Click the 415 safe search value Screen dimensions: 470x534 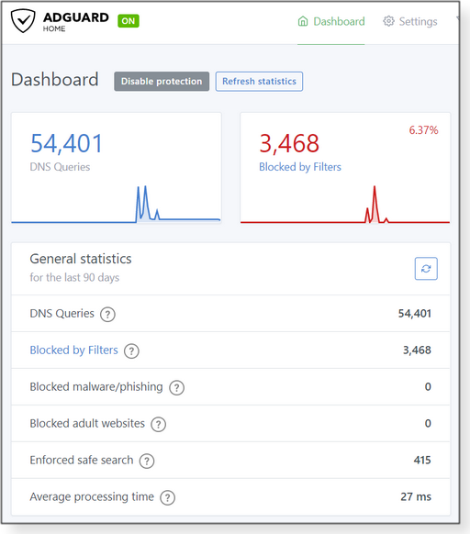click(x=422, y=460)
